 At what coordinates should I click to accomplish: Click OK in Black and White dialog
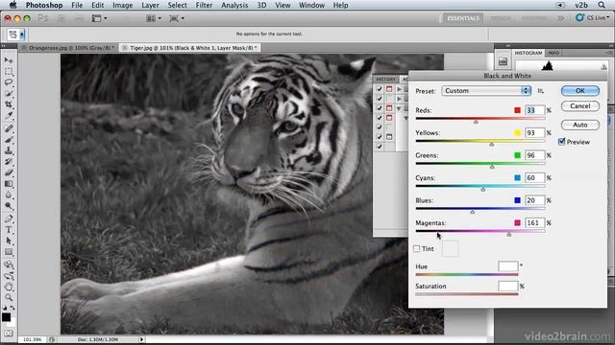coord(580,91)
